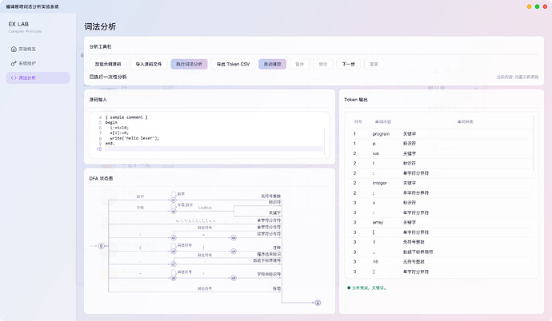This screenshot has height=321, width=552.
Task: Click the 双字符分界符 label in DFA
Action: [x=269, y=234]
